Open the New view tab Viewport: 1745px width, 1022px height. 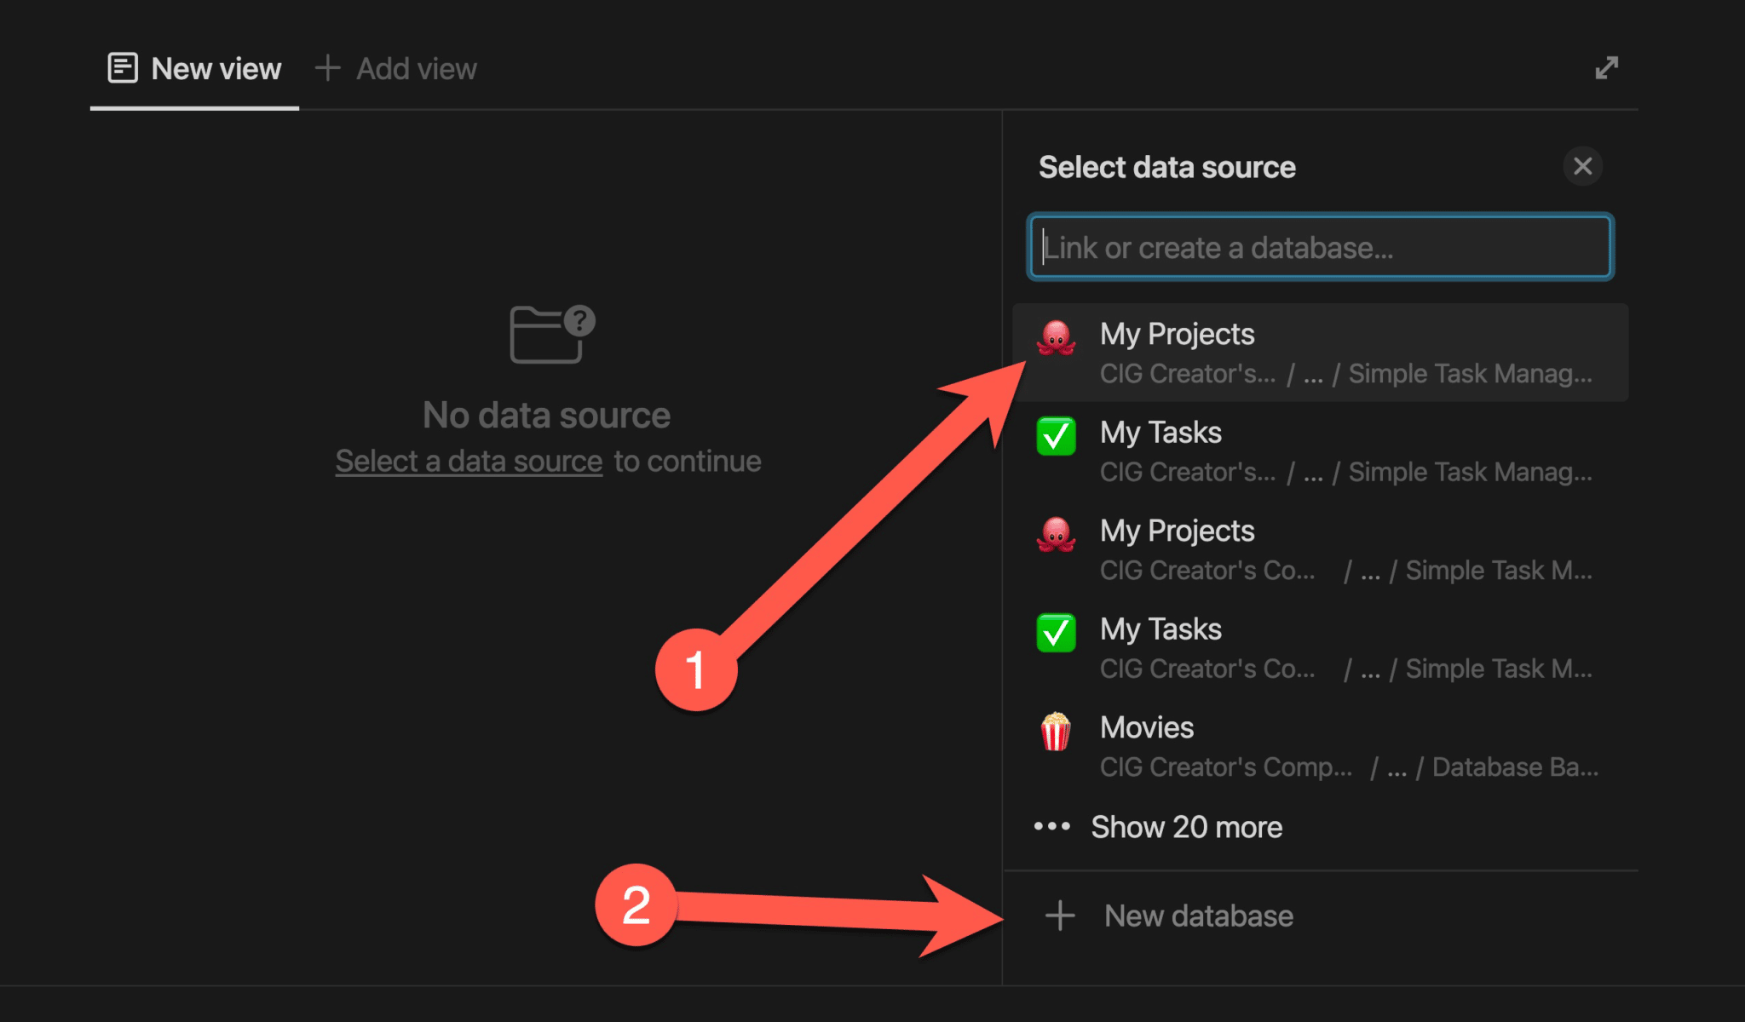coord(194,69)
